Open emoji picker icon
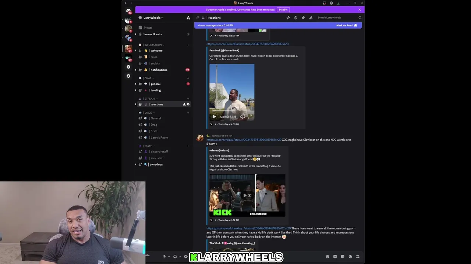Image resolution: width=471 pixels, height=264 pixels. tap(350, 257)
